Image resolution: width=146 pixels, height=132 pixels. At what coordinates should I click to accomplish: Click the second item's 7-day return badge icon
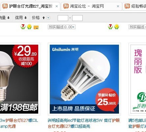pos(110,27)
